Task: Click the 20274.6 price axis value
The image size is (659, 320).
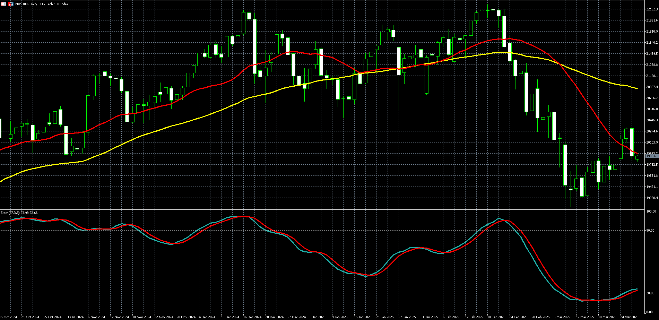Action: tap(652, 131)
